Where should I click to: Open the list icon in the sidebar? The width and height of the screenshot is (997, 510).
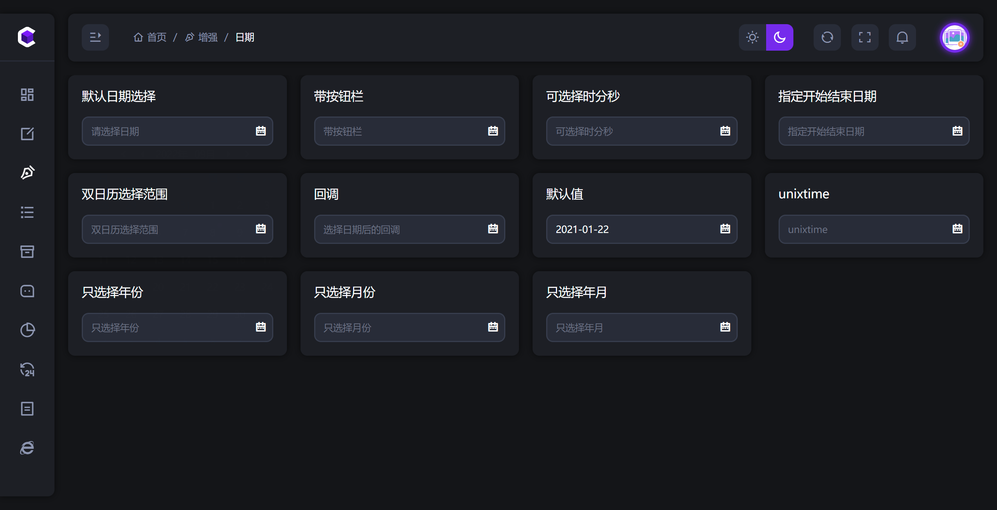tap(27, 212)
